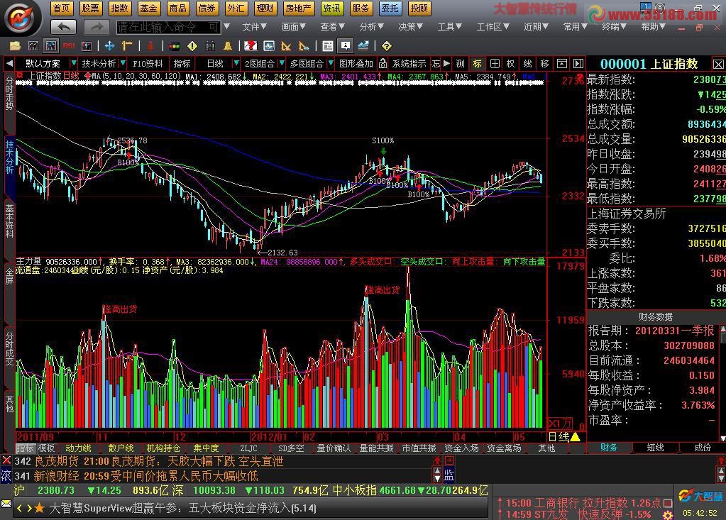Click the line chart view icon
The width and height of the screenshot is (726, 520).
33,46
